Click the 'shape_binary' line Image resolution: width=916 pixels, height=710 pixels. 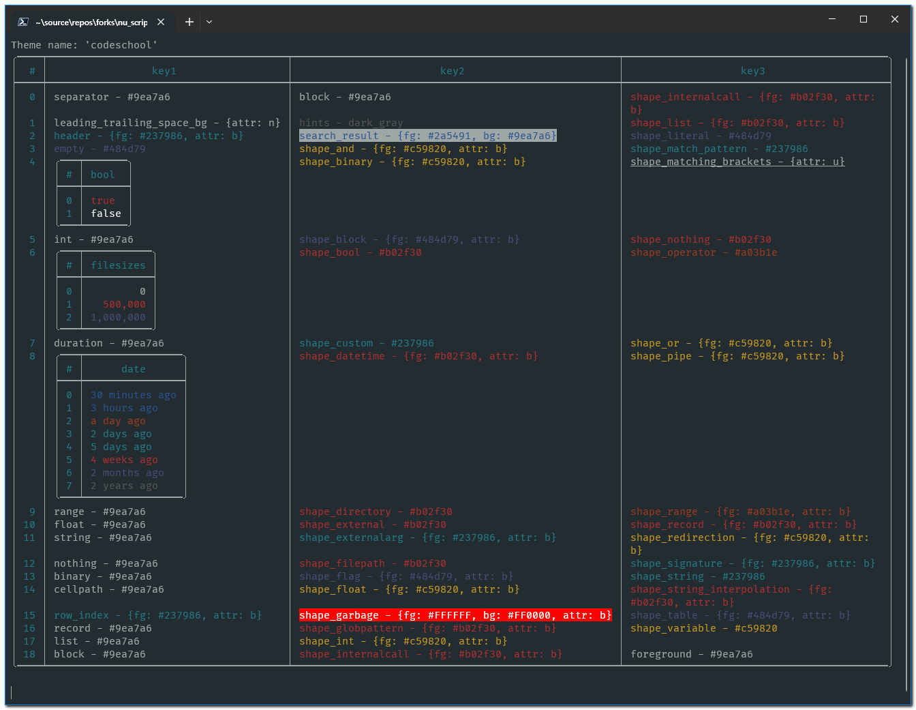click(413, 162)
